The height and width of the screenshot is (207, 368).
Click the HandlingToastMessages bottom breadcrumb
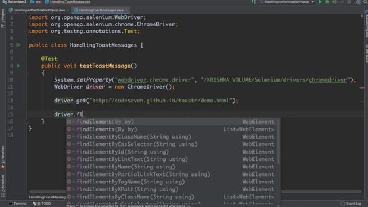point(47,197)
